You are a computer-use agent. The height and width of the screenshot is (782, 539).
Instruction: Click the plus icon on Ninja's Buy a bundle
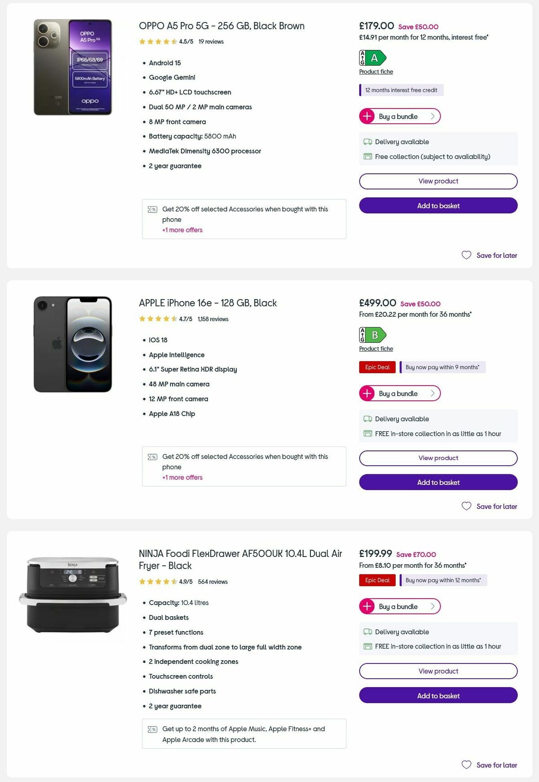(368, 606)
